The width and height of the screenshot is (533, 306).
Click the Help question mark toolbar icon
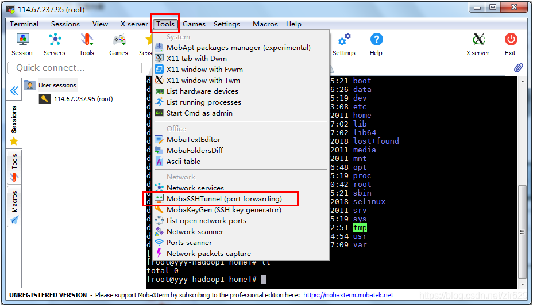pos(376,44)
